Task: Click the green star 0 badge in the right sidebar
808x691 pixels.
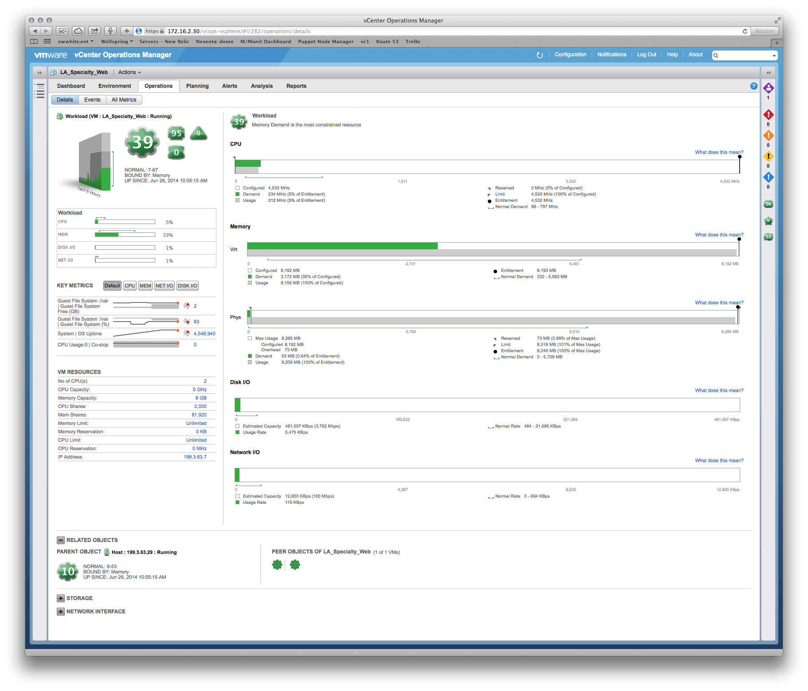Action: coord(769,221)
